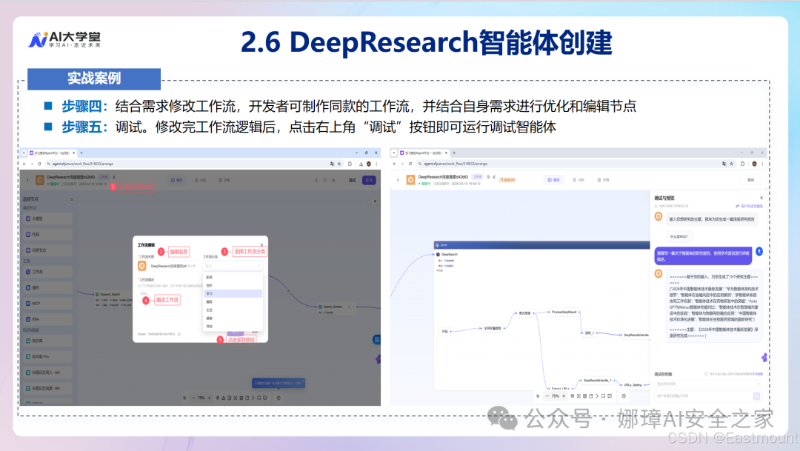
Task: Toggle checkbox beside 调试样例集 in right window
Action: point(706,374)
